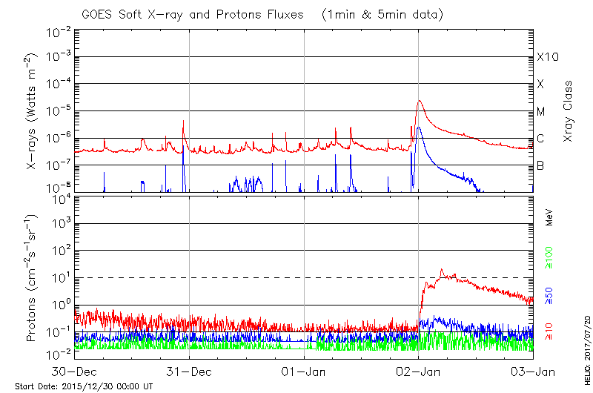Click the 01-Jan date label on the x-axis
Viewport: 593px width, 393px height.
304,371
